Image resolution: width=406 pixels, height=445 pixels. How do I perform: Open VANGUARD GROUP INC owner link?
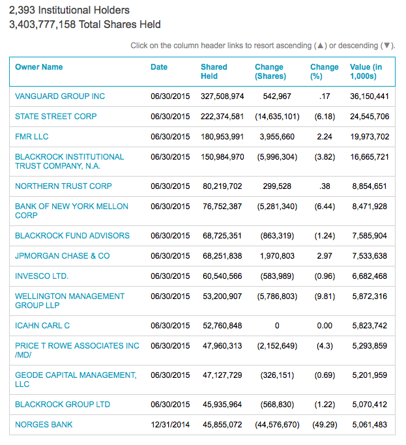coord(60,96)
